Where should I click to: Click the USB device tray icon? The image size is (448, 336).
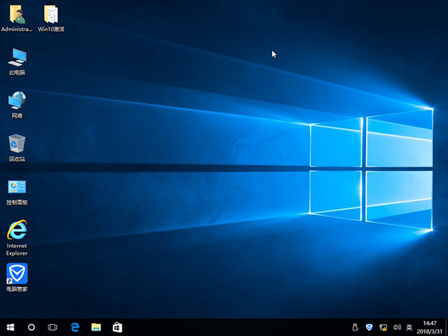[x=356, y=327]
